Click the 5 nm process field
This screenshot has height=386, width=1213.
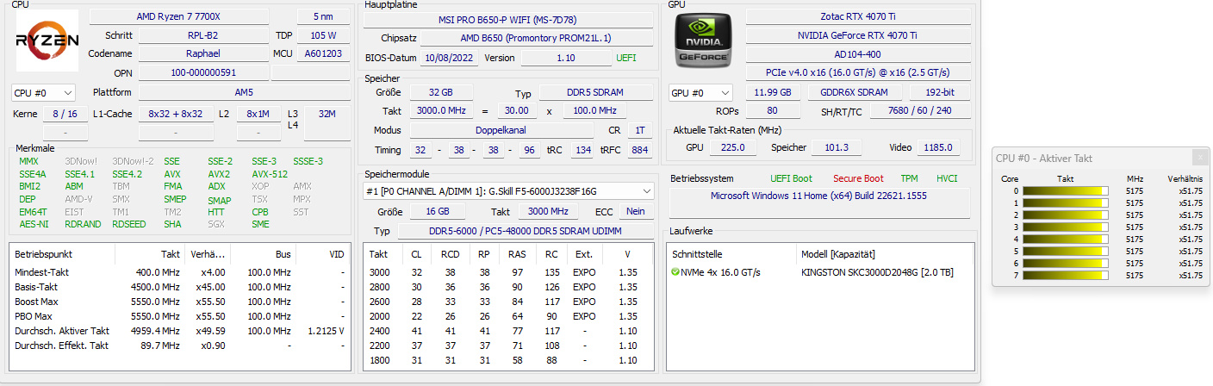(323, 16)
